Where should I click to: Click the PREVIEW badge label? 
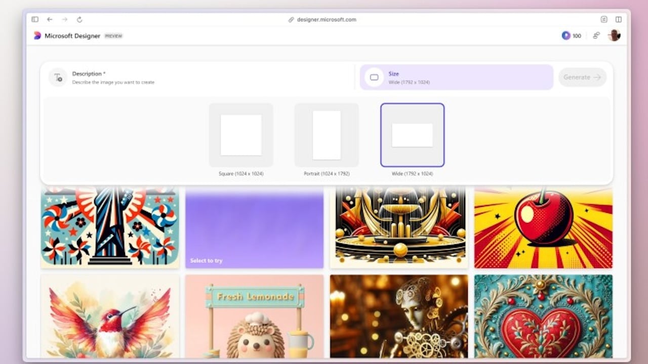pyautogui.click(x=113, y=36)
